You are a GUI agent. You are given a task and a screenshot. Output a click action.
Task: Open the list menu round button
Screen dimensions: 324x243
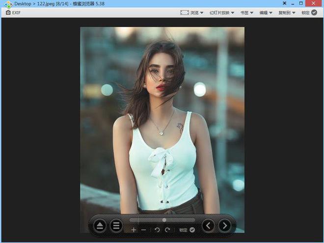tap(116, 226)
